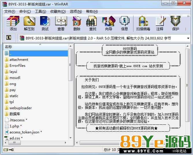Open the 选项(N) menu
The height and width of the screenshot is (155, 193).
point(76,12)
